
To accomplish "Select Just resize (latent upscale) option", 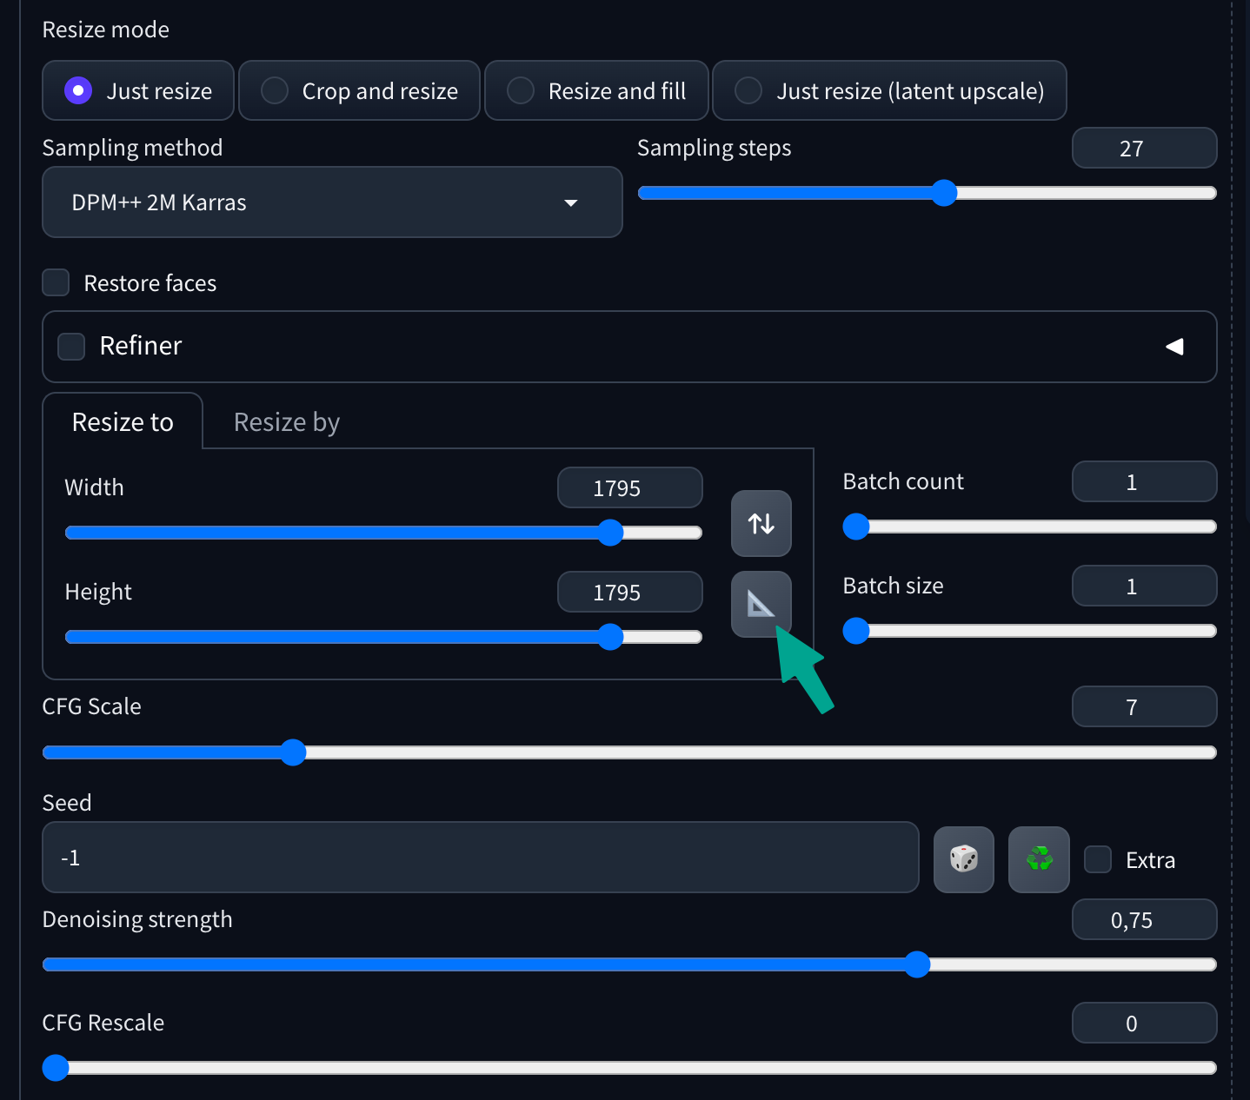I will 889,90.
